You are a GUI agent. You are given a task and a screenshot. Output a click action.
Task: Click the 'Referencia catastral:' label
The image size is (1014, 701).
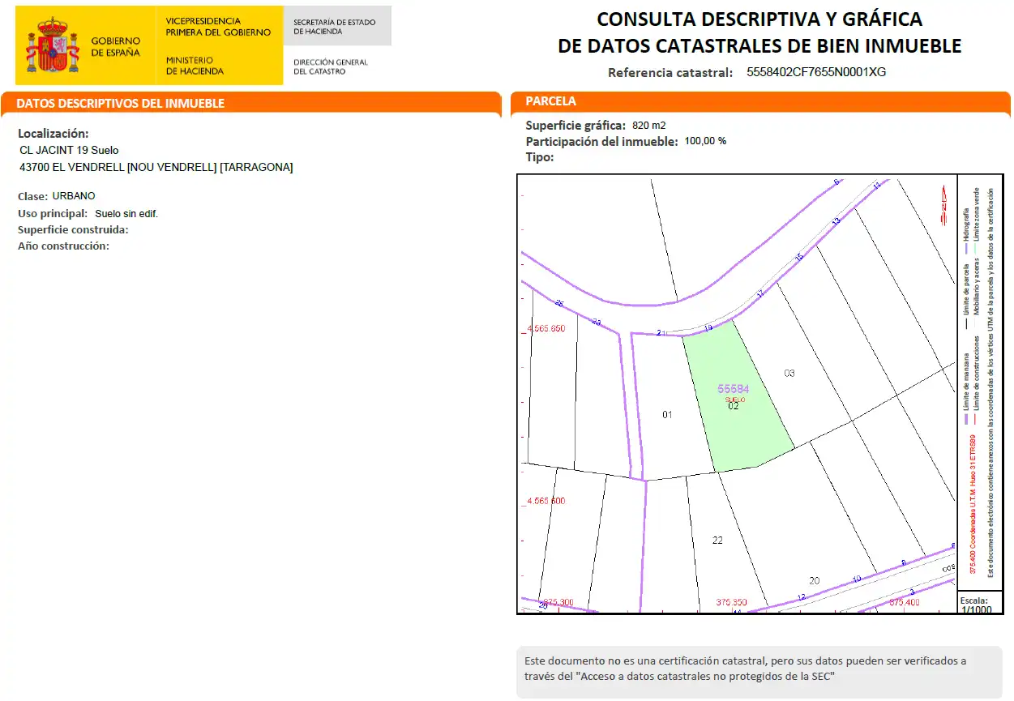click(x=670, y=72)
